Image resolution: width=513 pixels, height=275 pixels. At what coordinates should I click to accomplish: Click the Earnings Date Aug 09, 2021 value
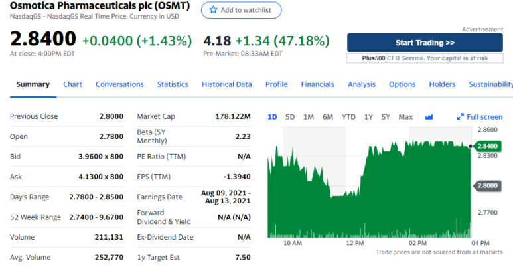(226, 197)
